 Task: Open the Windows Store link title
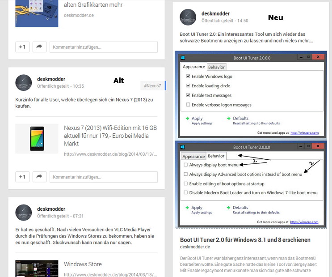83,264
